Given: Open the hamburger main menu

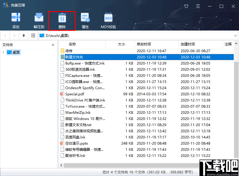Looking at the screenshot, I should pos(198,6).
